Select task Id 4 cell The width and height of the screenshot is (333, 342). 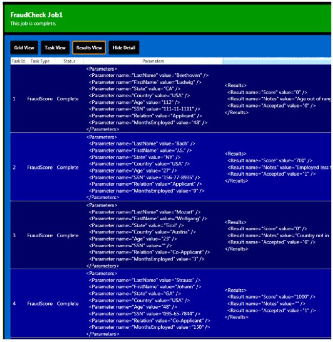tap(14, 304)
